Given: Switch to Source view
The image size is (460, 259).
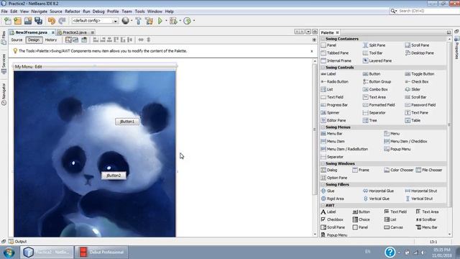Looking at the screenshot, I should coord(17,40).
